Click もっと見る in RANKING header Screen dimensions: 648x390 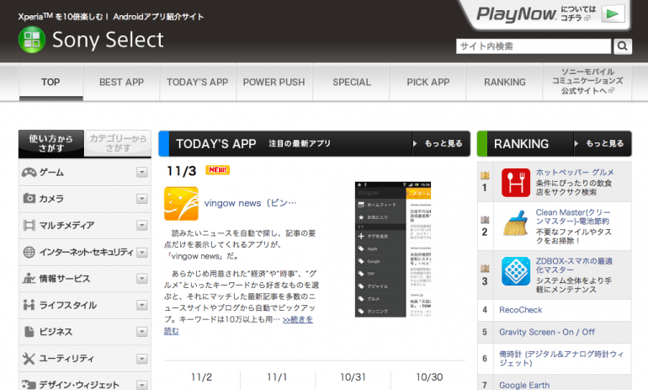(x=603, y=143)
